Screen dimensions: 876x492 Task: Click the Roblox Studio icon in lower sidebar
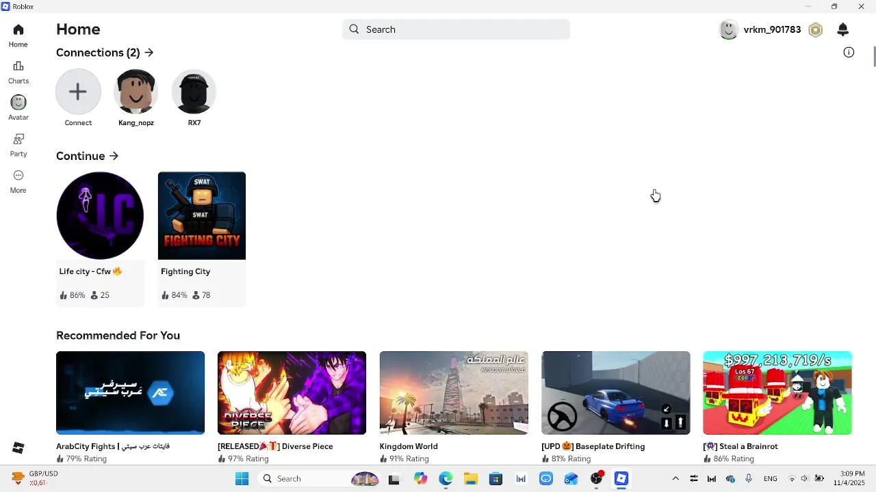[18, 448]
